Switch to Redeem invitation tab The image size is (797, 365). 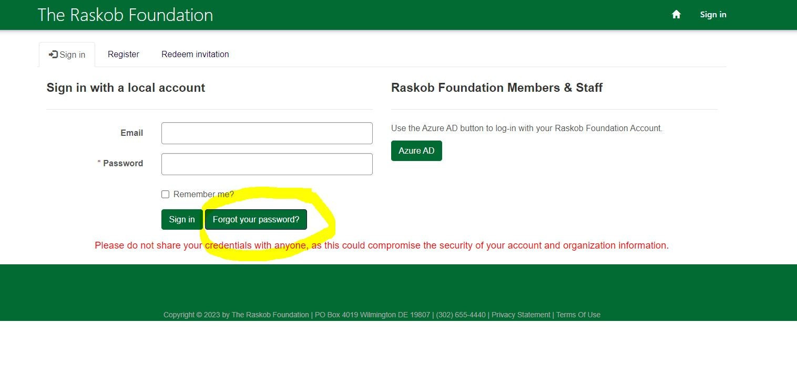[195, 55]
